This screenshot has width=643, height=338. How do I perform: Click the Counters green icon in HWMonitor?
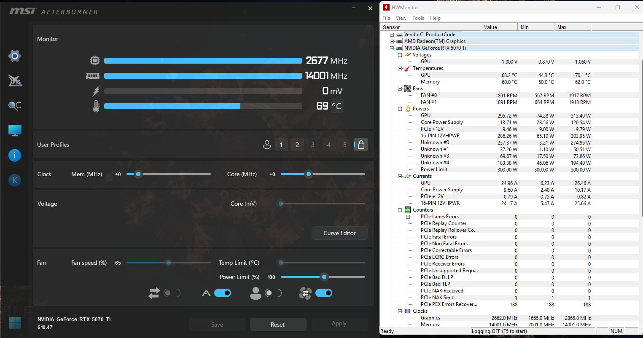click(x=408, y=210)
